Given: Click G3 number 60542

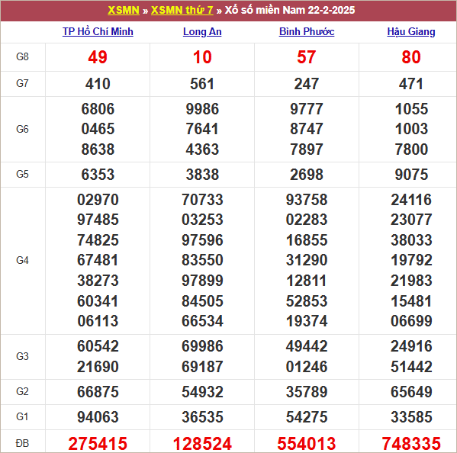Looking at the screenshot, I should click(x=98, y=346).
